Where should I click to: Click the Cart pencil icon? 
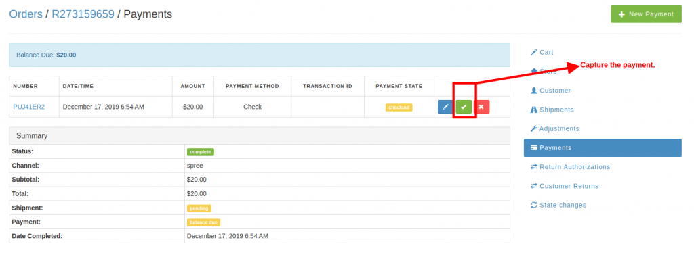(x=533, y=52)
